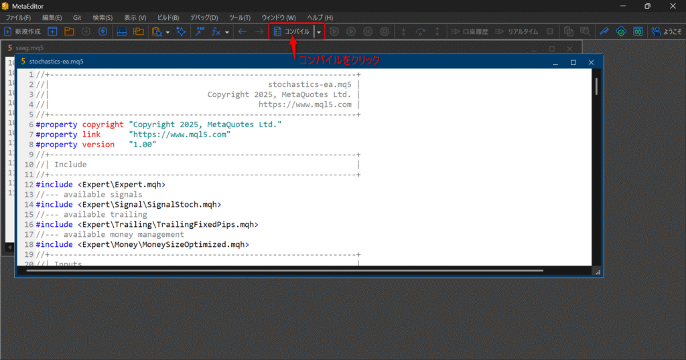Click the overlapping pages icon after profiling stop
The width and height of the screenshot is (686, 360).
[568, 31]
